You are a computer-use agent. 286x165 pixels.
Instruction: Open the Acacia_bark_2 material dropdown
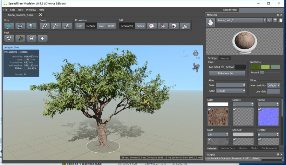point(265,20)
